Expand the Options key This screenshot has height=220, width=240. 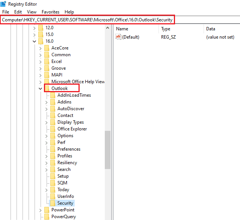47,136
